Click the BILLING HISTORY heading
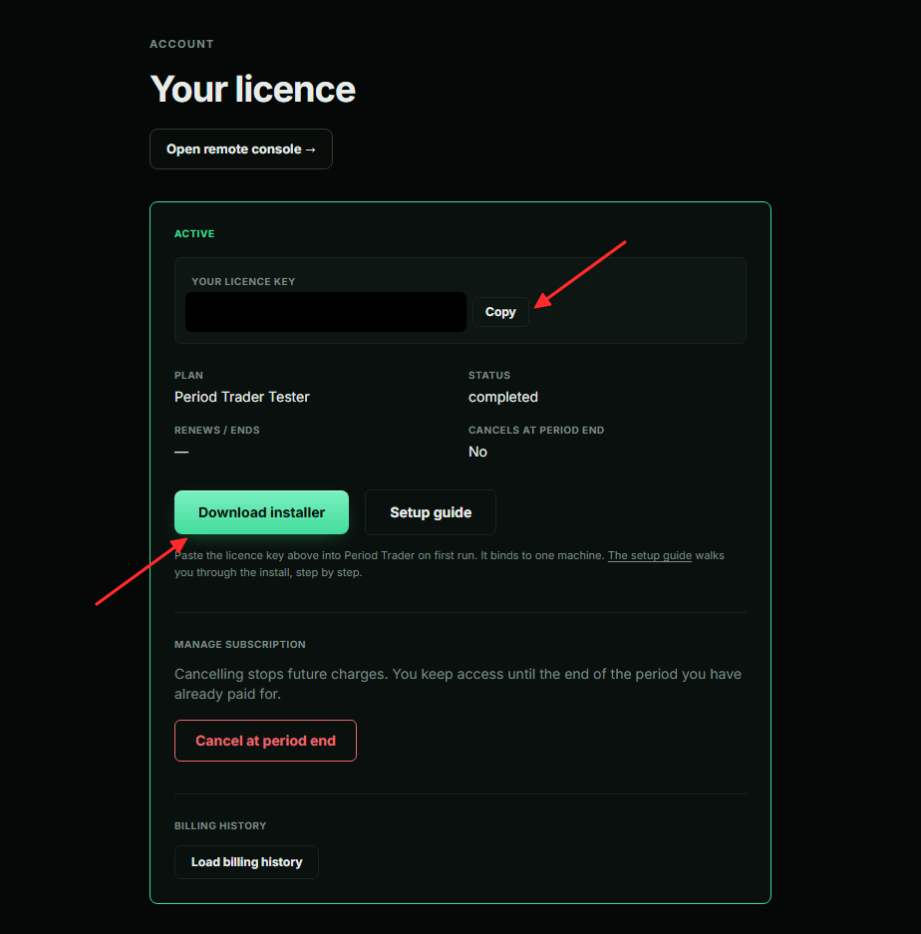921x934 pixels. [220, 825]
